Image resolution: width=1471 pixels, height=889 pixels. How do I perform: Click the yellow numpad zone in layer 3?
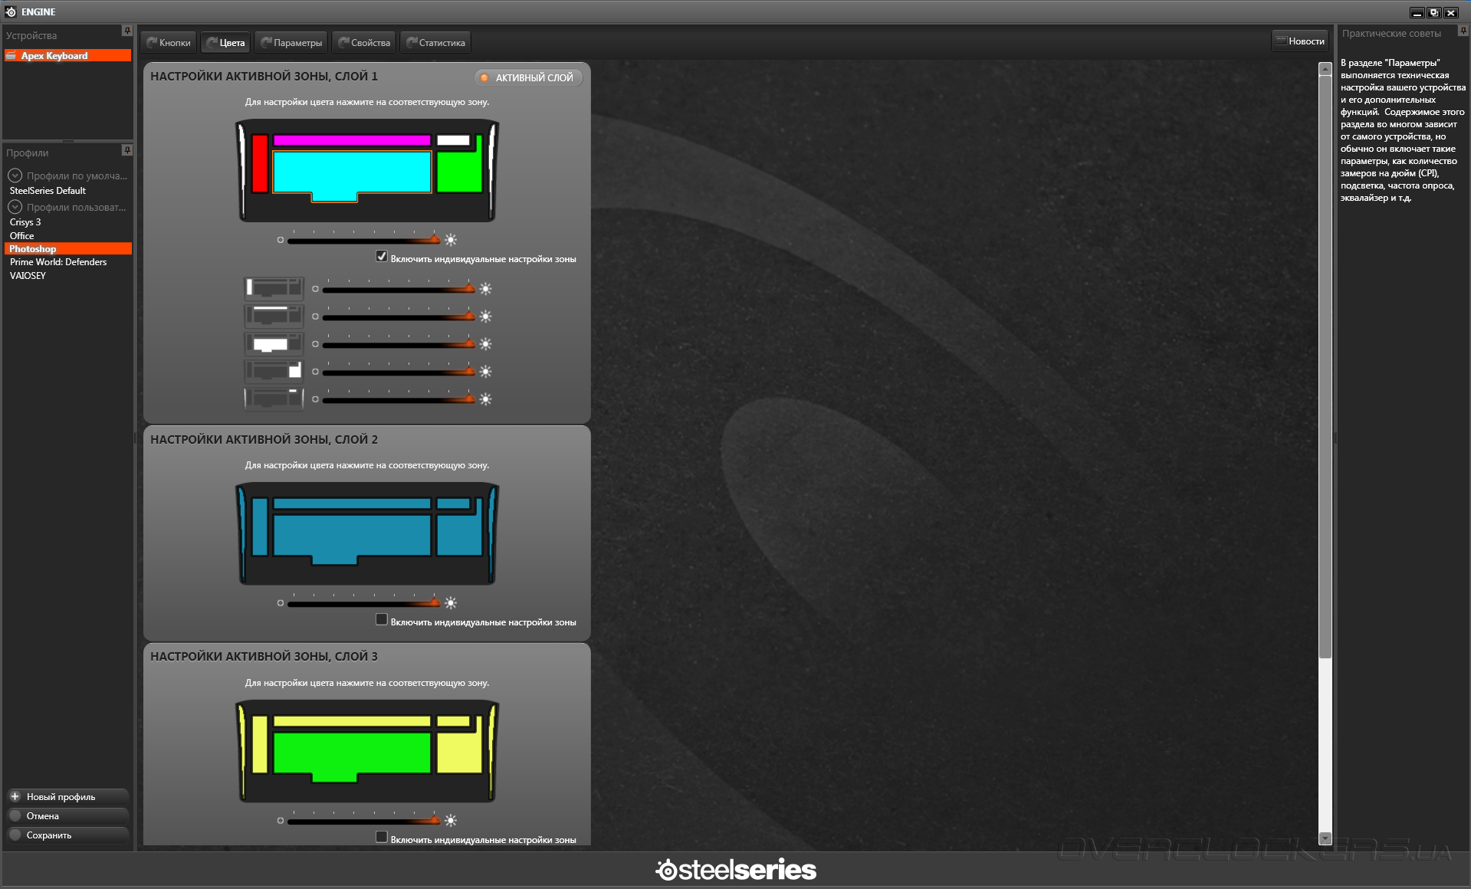click(x=458, y=753)
